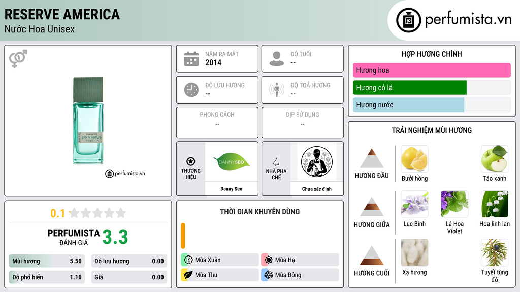Viewport: 520px width, 292px height.
Task: Select the Lục Bình flower note image
Action: point(414,204)
